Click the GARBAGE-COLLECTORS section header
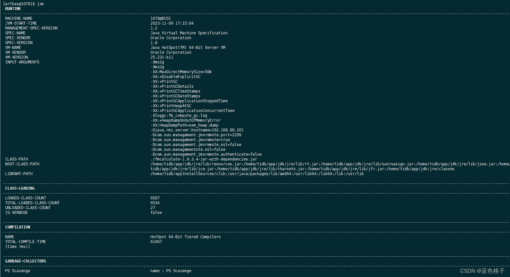510x277 pixels. pyautogui.click(x=26, y=261)
